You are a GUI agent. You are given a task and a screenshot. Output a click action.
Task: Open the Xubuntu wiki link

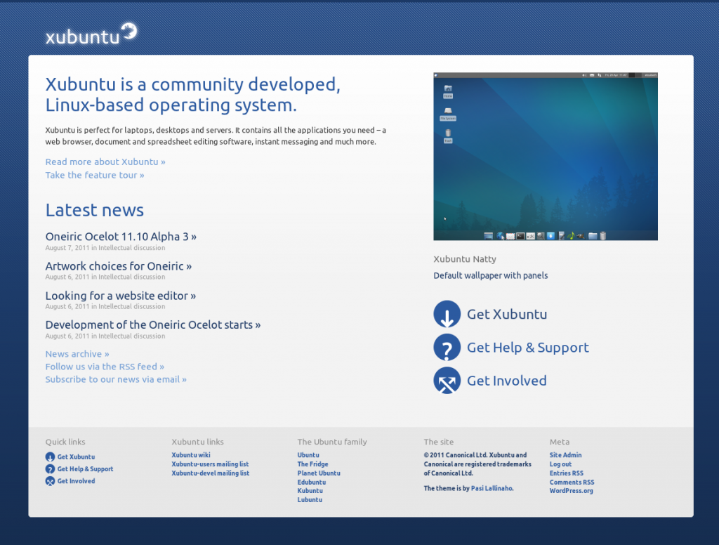pos(190,455)
